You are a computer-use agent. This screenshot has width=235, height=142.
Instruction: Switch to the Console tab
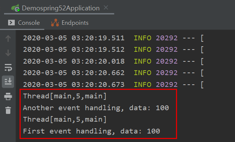point(24,23)
